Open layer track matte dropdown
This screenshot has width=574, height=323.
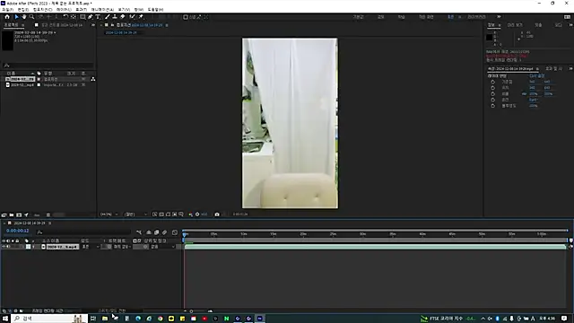click(x=122, y=247)
